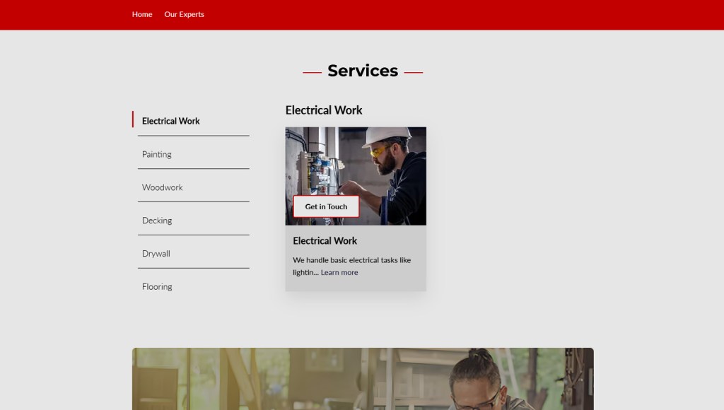Click the Services section heading
This screenshot has height=410, width=724.
[x=363, y=71]
